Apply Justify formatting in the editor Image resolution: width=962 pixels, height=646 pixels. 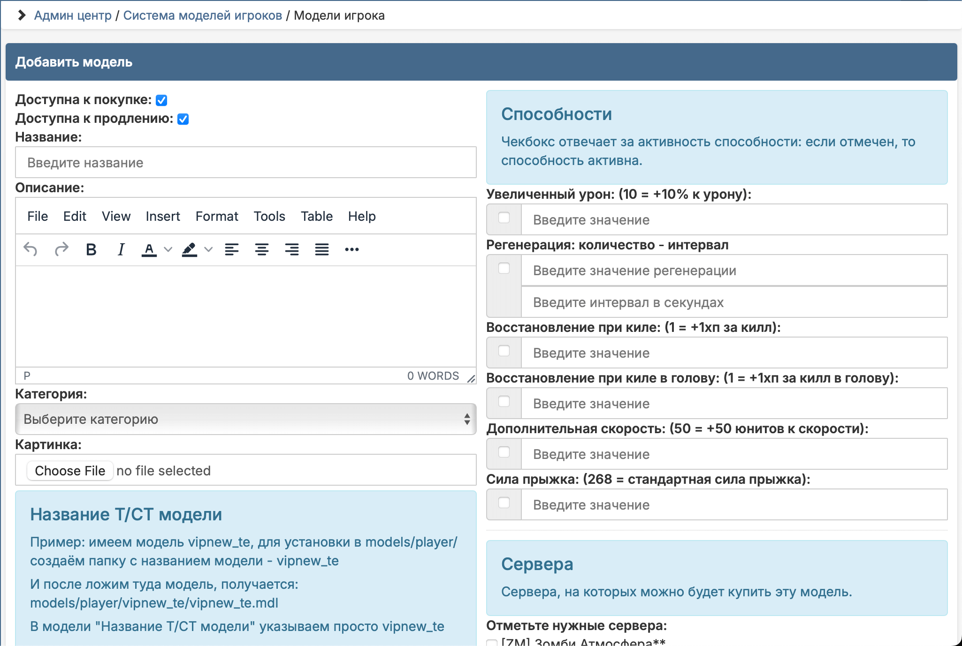tap(322, 249)
